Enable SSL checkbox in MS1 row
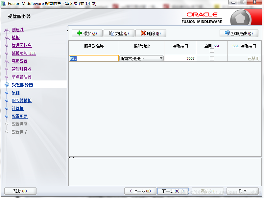Screen dimensions: 264x198 pos(212,58)
